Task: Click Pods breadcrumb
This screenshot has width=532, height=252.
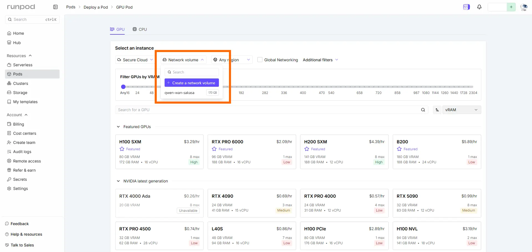Action: coord(71,7)
